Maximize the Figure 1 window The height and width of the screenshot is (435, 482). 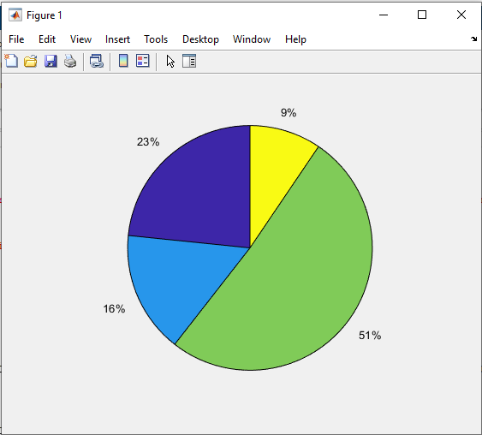(422, 15)
